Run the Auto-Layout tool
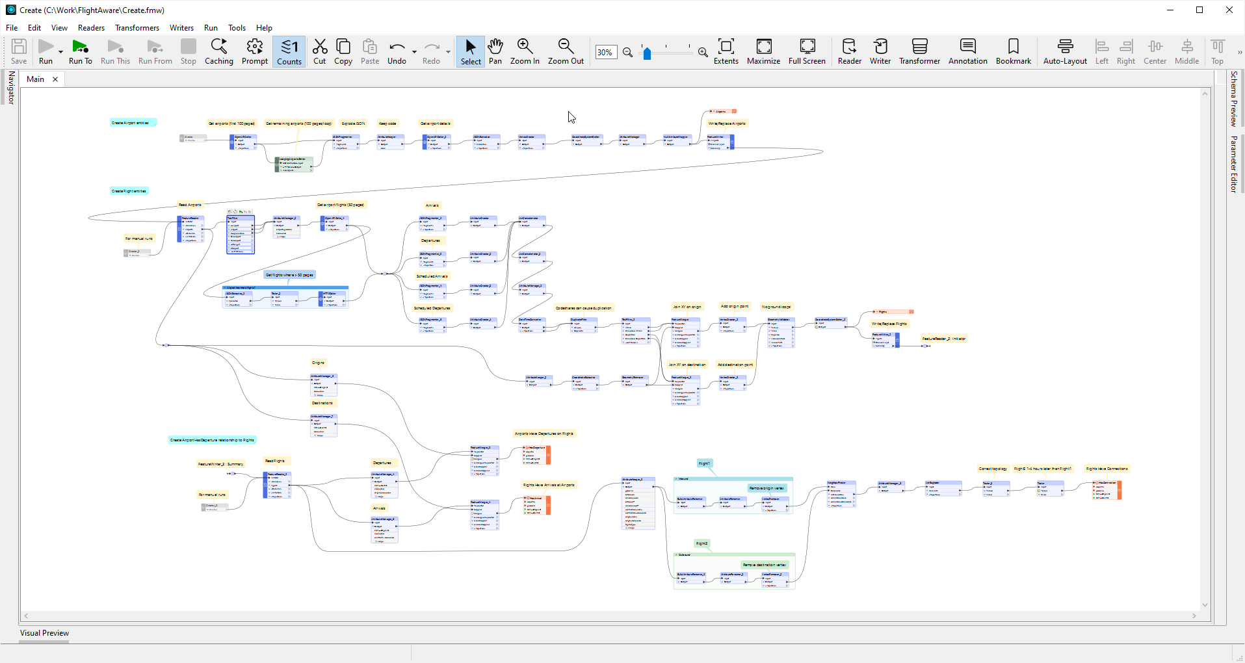 [1064, 51]
